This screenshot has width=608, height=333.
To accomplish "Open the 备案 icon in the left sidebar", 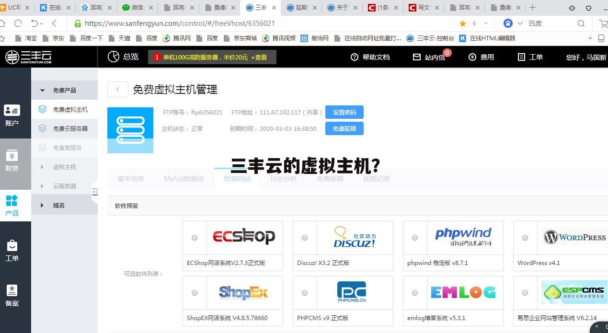I will point(12,295).
